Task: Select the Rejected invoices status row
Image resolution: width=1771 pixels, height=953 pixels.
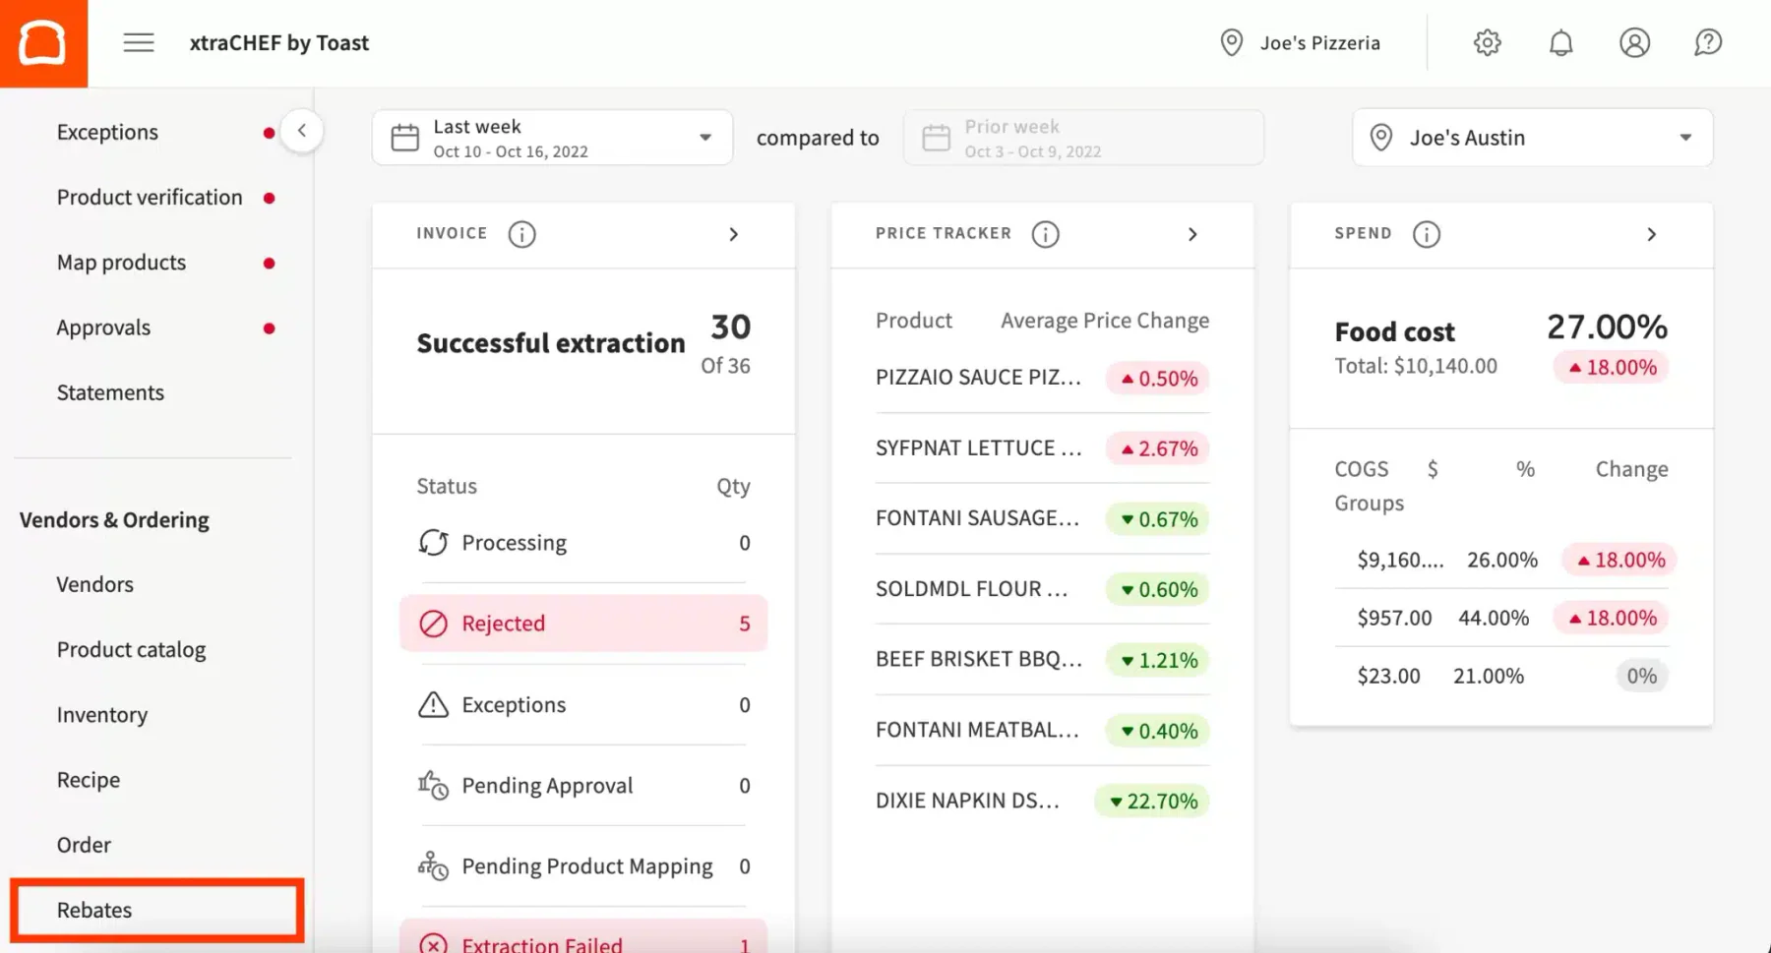Action: (583, 623)
